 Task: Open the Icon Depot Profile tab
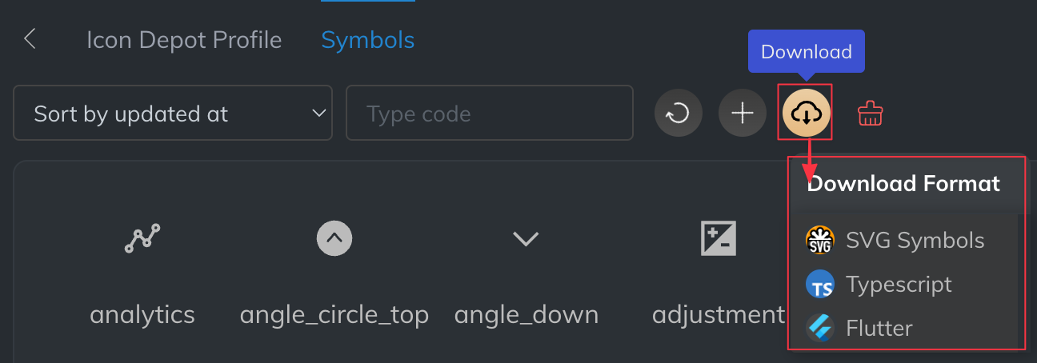[184, 40]
